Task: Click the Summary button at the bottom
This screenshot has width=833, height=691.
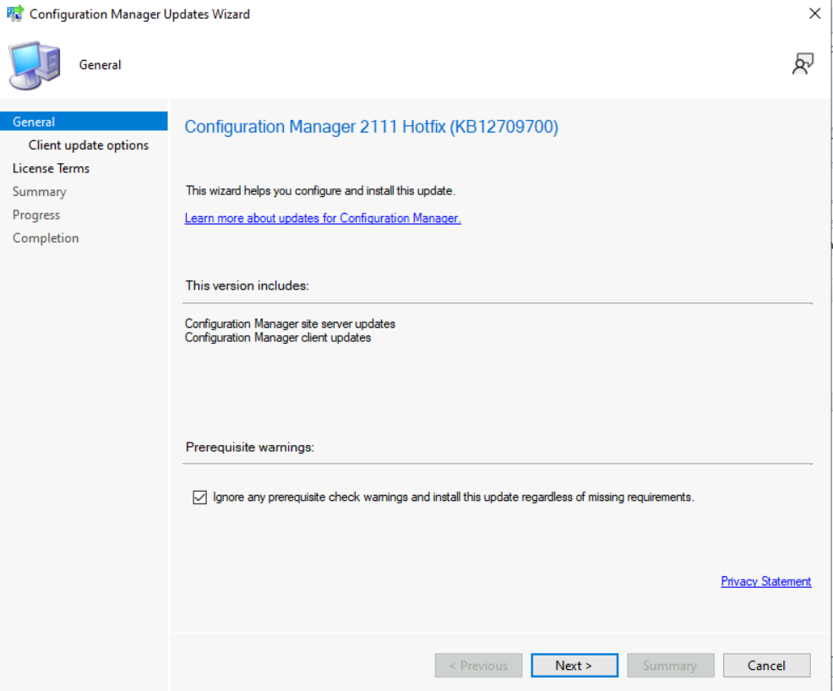Action: (670, 665)
